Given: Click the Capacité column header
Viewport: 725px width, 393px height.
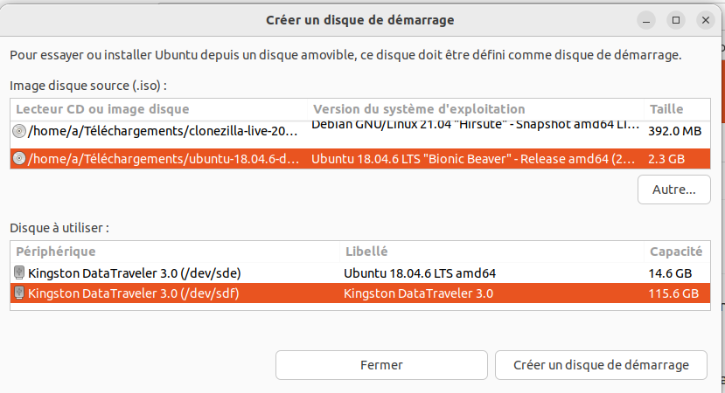Looking at the screenshot, I should 677,252.
